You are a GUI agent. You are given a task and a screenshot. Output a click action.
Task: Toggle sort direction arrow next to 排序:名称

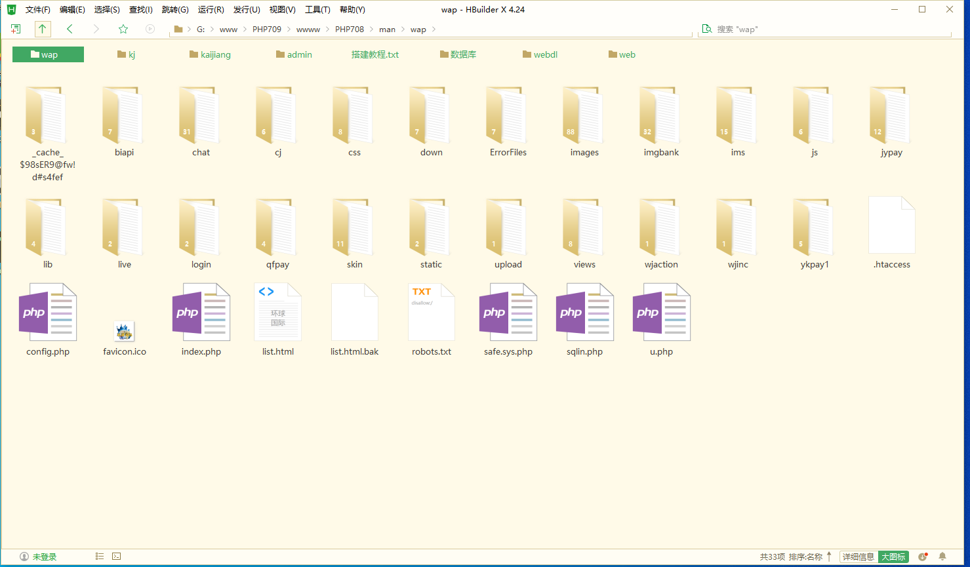(x=829, y=557)
